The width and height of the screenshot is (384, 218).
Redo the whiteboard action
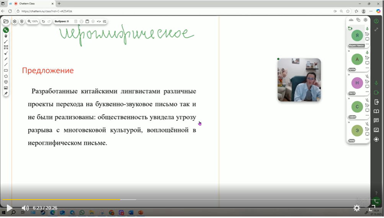pos(49,21)
